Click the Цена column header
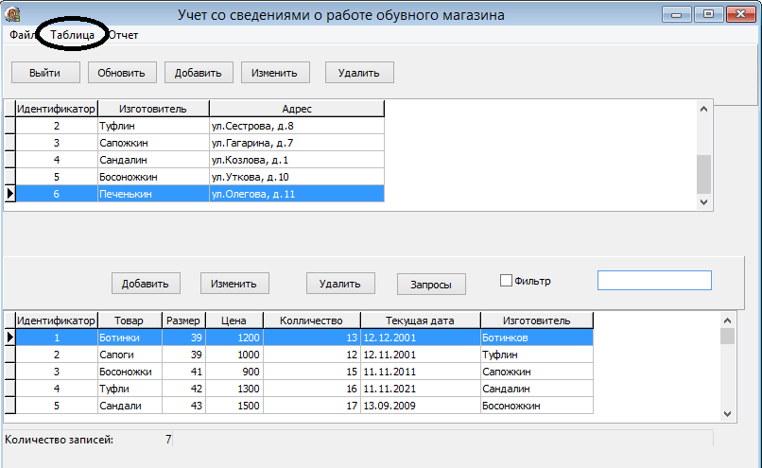Viewport: 762px width, 468px height. 234,321
